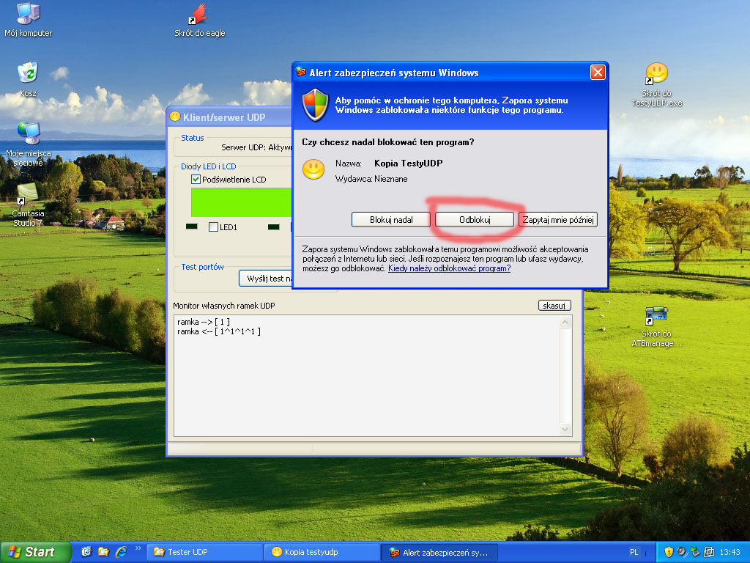Click the 'Serwer UDP' status text
This screenshot has width=750, height=563.
click(x=256, y=147)
